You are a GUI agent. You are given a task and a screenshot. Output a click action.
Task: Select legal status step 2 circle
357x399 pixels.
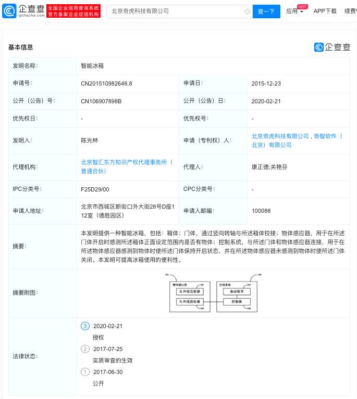click(85, 349)
